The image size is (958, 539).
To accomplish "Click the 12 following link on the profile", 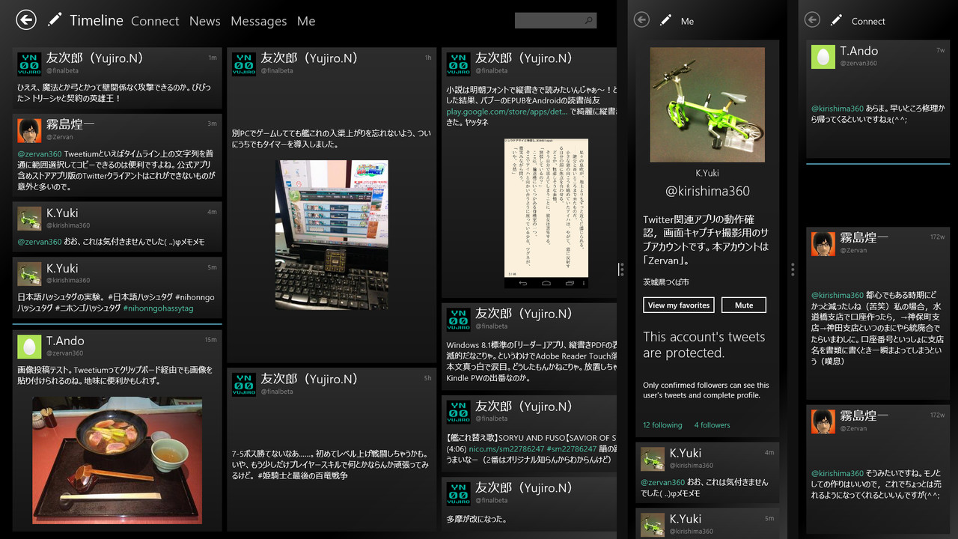I will [662, 424].
